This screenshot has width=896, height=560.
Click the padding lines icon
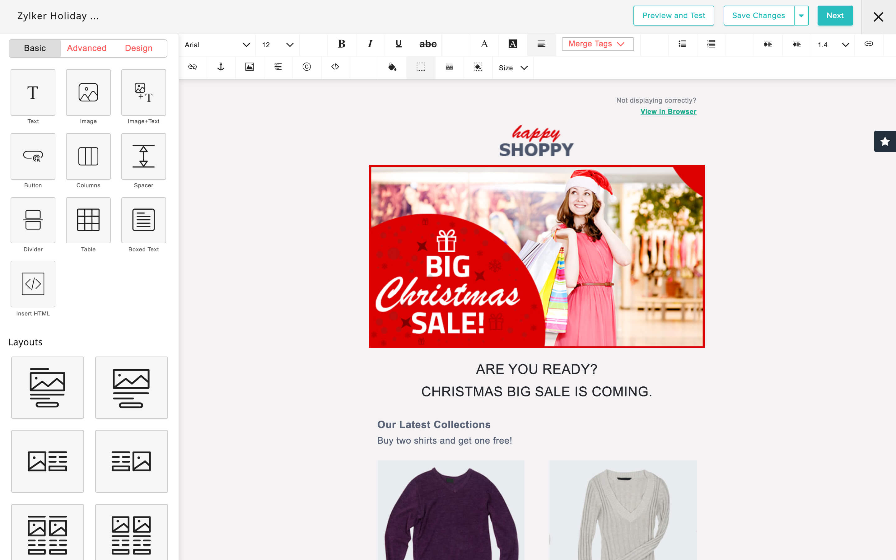[449, 67]
